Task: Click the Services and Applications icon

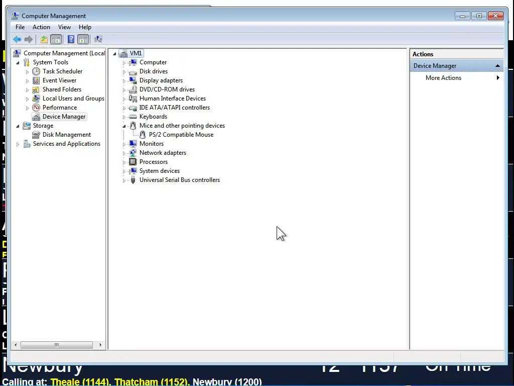Action: (x=27, y=144)
